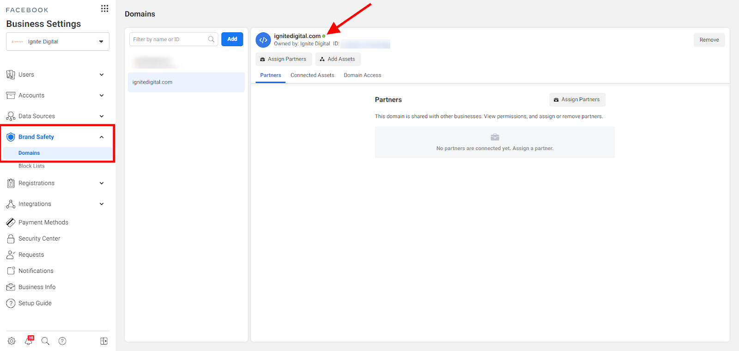
Task: Switch to the Partners tab
Action: [271, 75]
